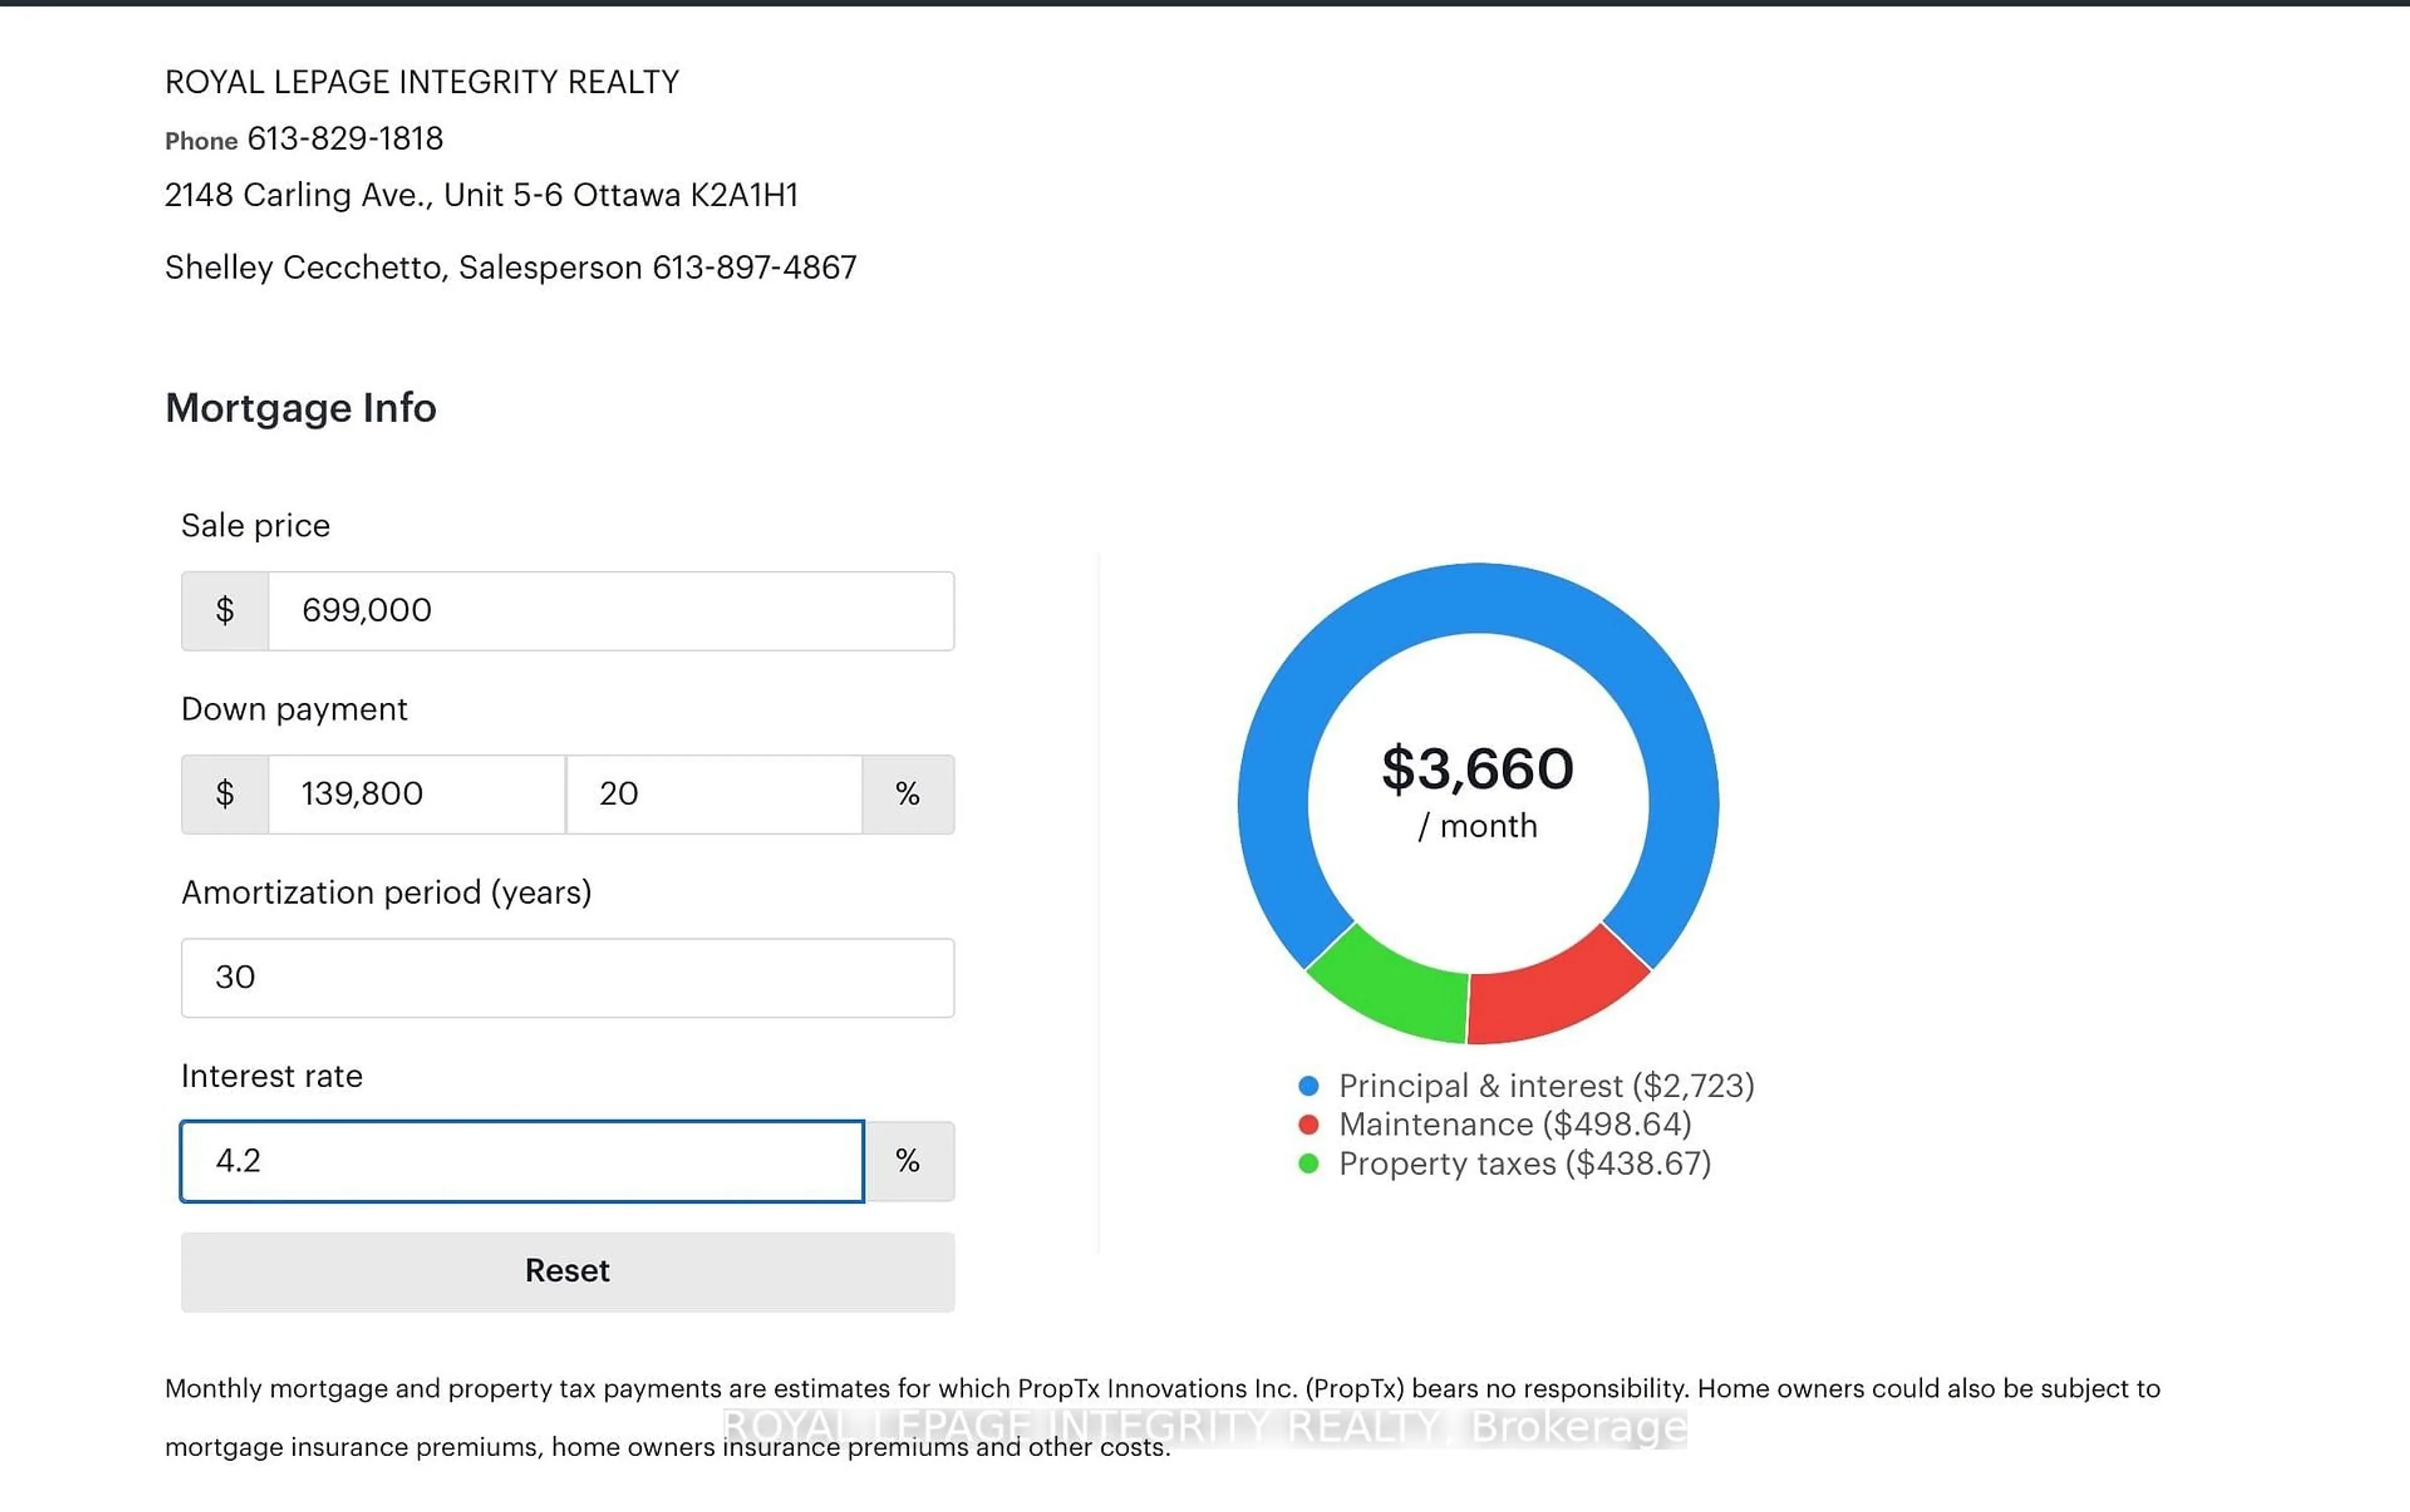
Task: Click the 2148 Carling Ave. address text
Action: coord(481,195)
